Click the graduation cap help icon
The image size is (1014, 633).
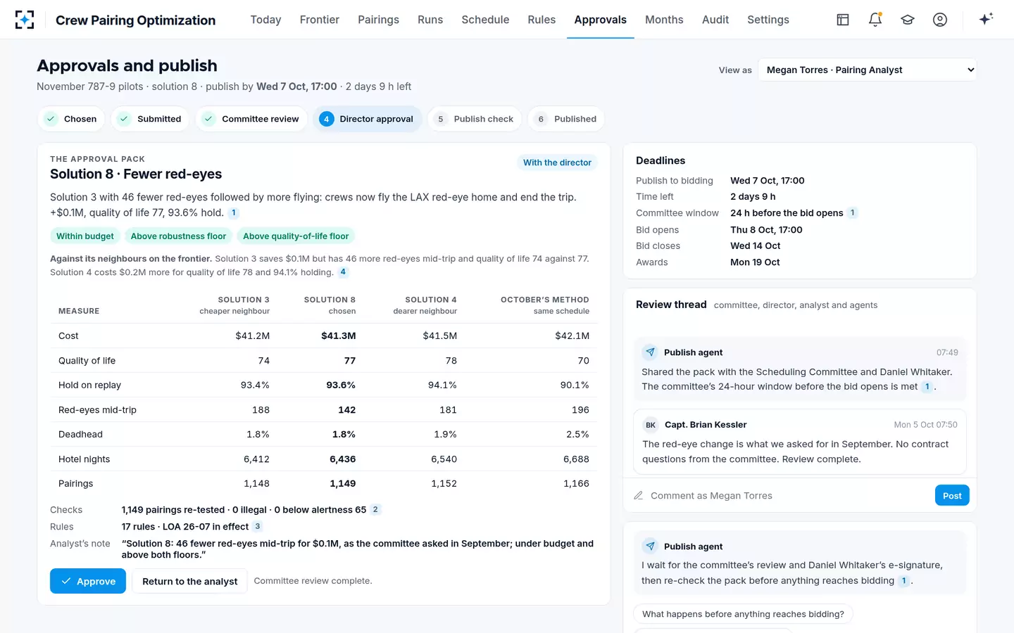tap(908, 20)
